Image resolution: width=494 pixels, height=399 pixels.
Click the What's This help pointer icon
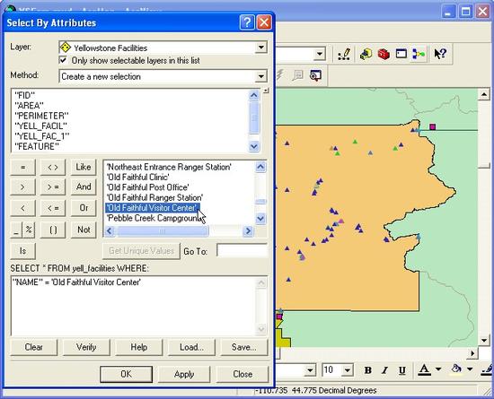click(x=440, y=54)
